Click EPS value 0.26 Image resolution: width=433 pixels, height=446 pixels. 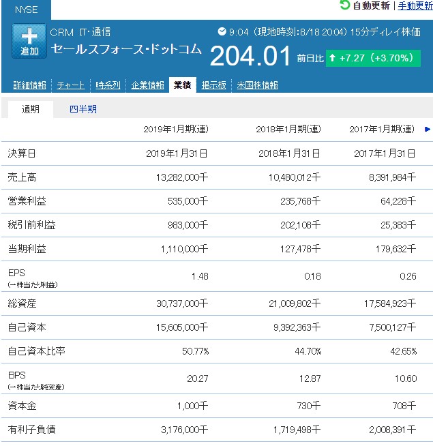coord(408,276)
